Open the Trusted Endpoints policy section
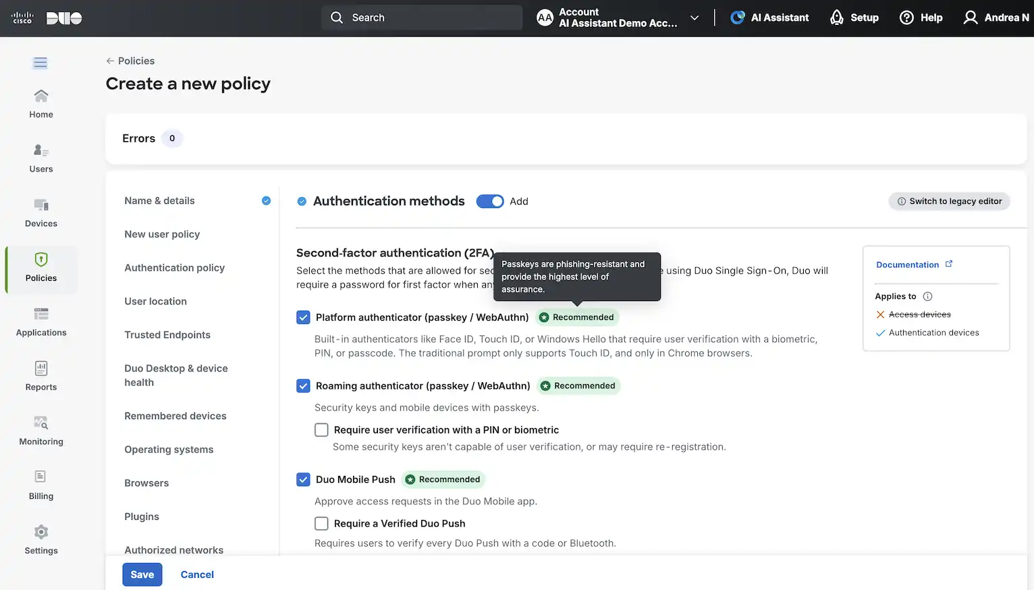Image resolution: width=1034 pixels, height=590 pixels. (x=167, y=335)
